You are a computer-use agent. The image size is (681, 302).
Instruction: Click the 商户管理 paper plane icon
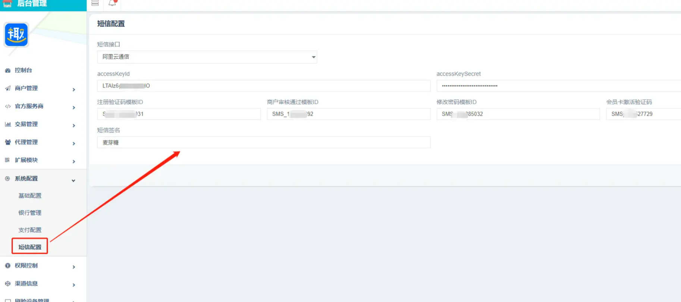7,88
